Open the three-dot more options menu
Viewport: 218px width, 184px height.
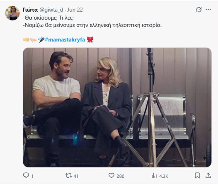208,10
